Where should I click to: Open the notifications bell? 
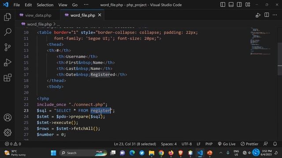(x=275, y=144)
